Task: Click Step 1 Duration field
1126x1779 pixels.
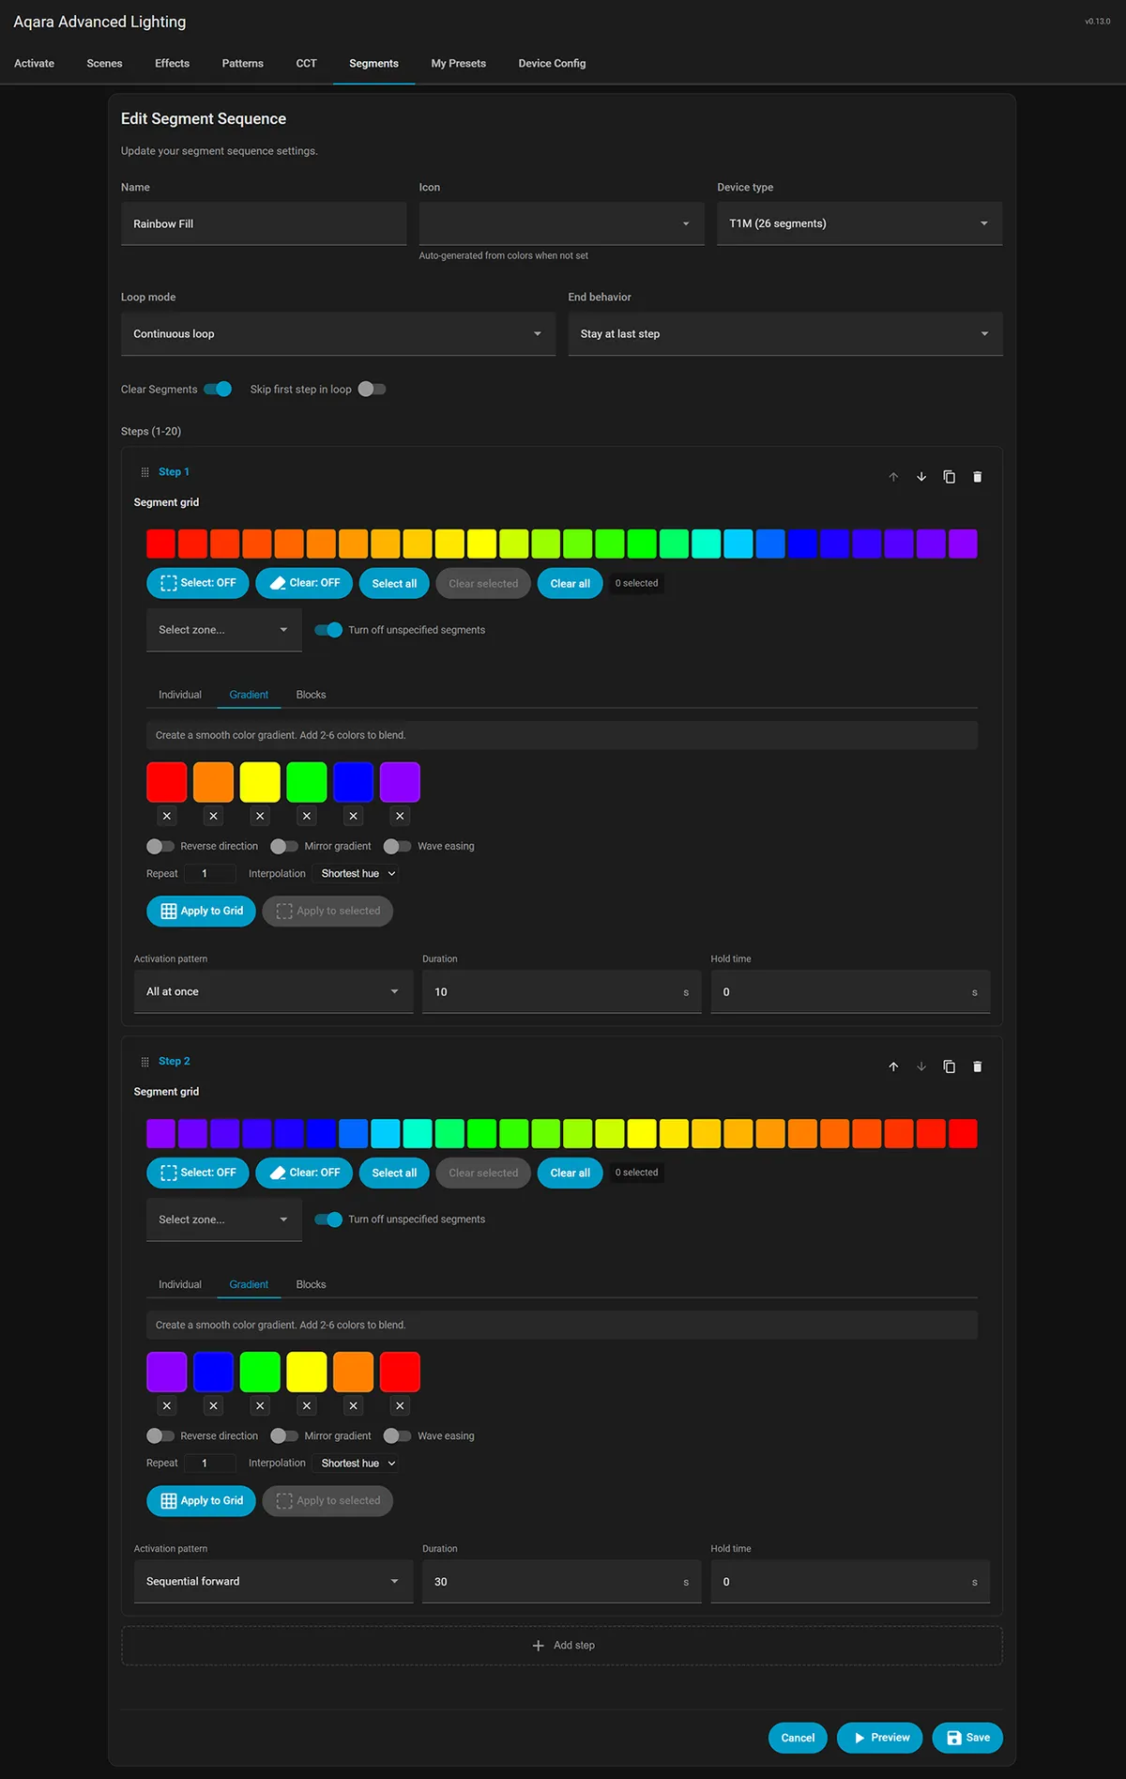Action: click(x=561, y=991)
